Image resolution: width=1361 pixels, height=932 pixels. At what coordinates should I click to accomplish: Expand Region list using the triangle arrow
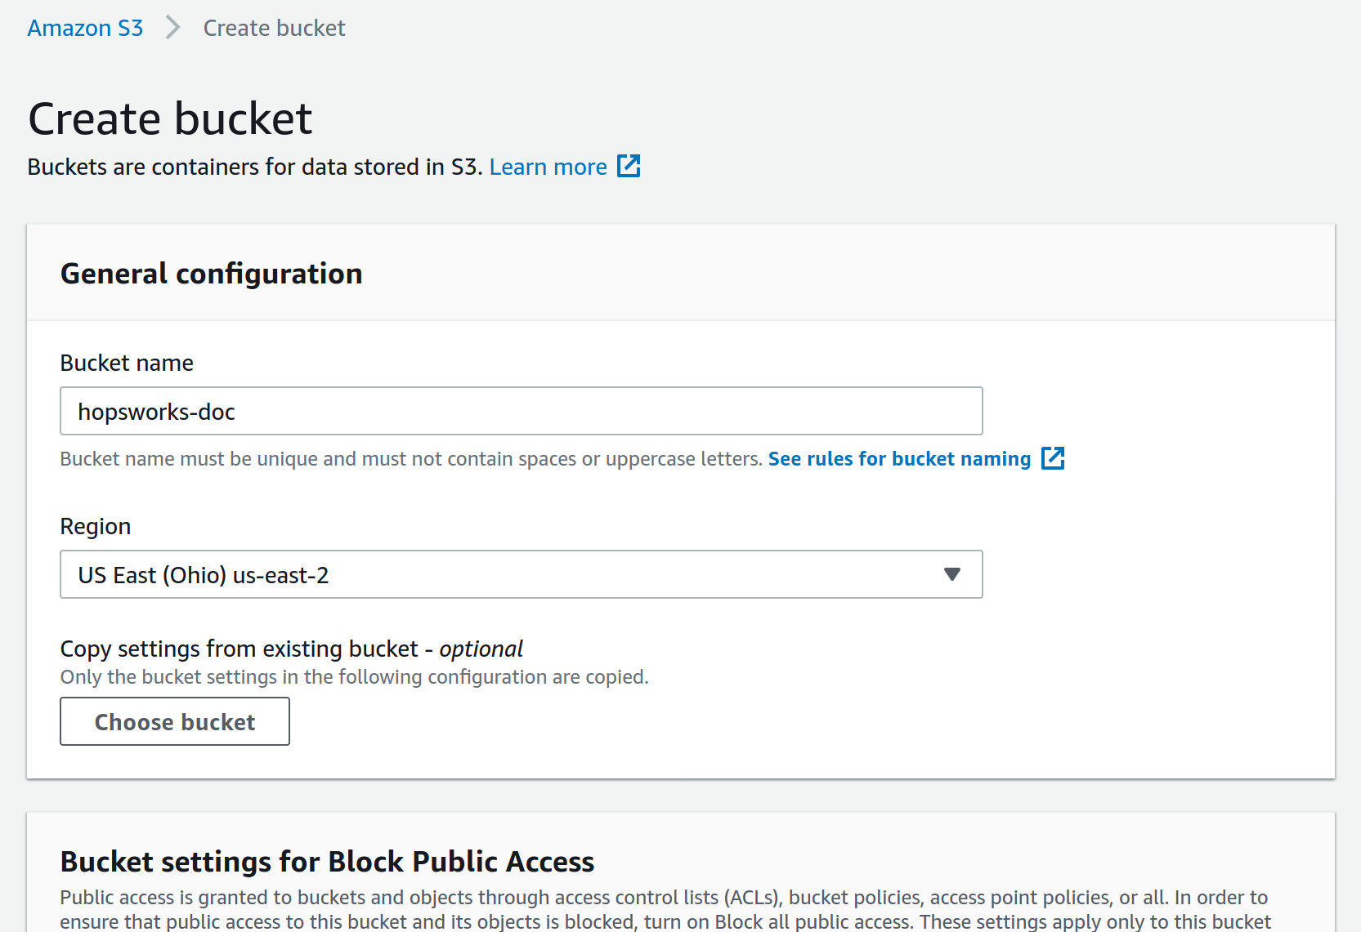click(x=951, y=574)
